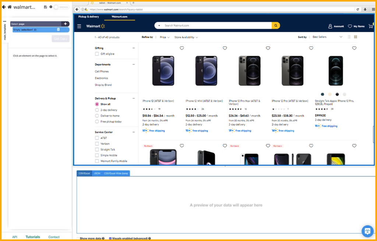Open the Cell Phones department link
The image size is (377, 241).
102,71
